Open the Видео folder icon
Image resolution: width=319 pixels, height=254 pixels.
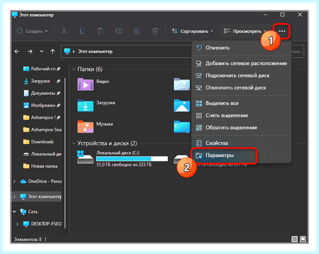click(86, 84)
